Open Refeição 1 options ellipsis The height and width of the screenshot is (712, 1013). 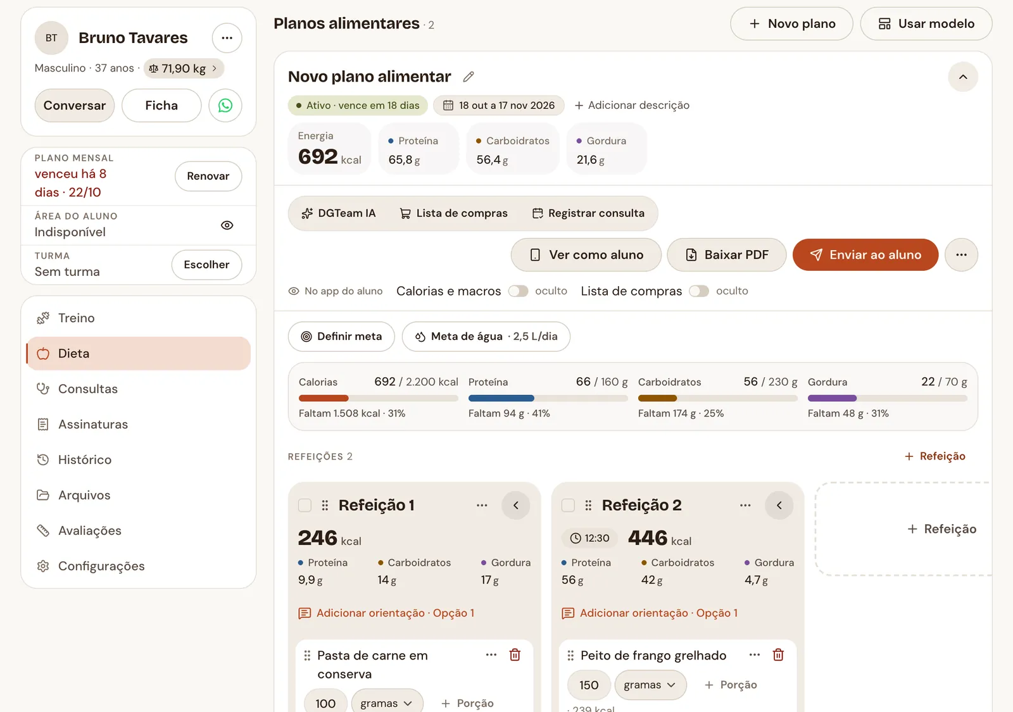tap(482, 505)
